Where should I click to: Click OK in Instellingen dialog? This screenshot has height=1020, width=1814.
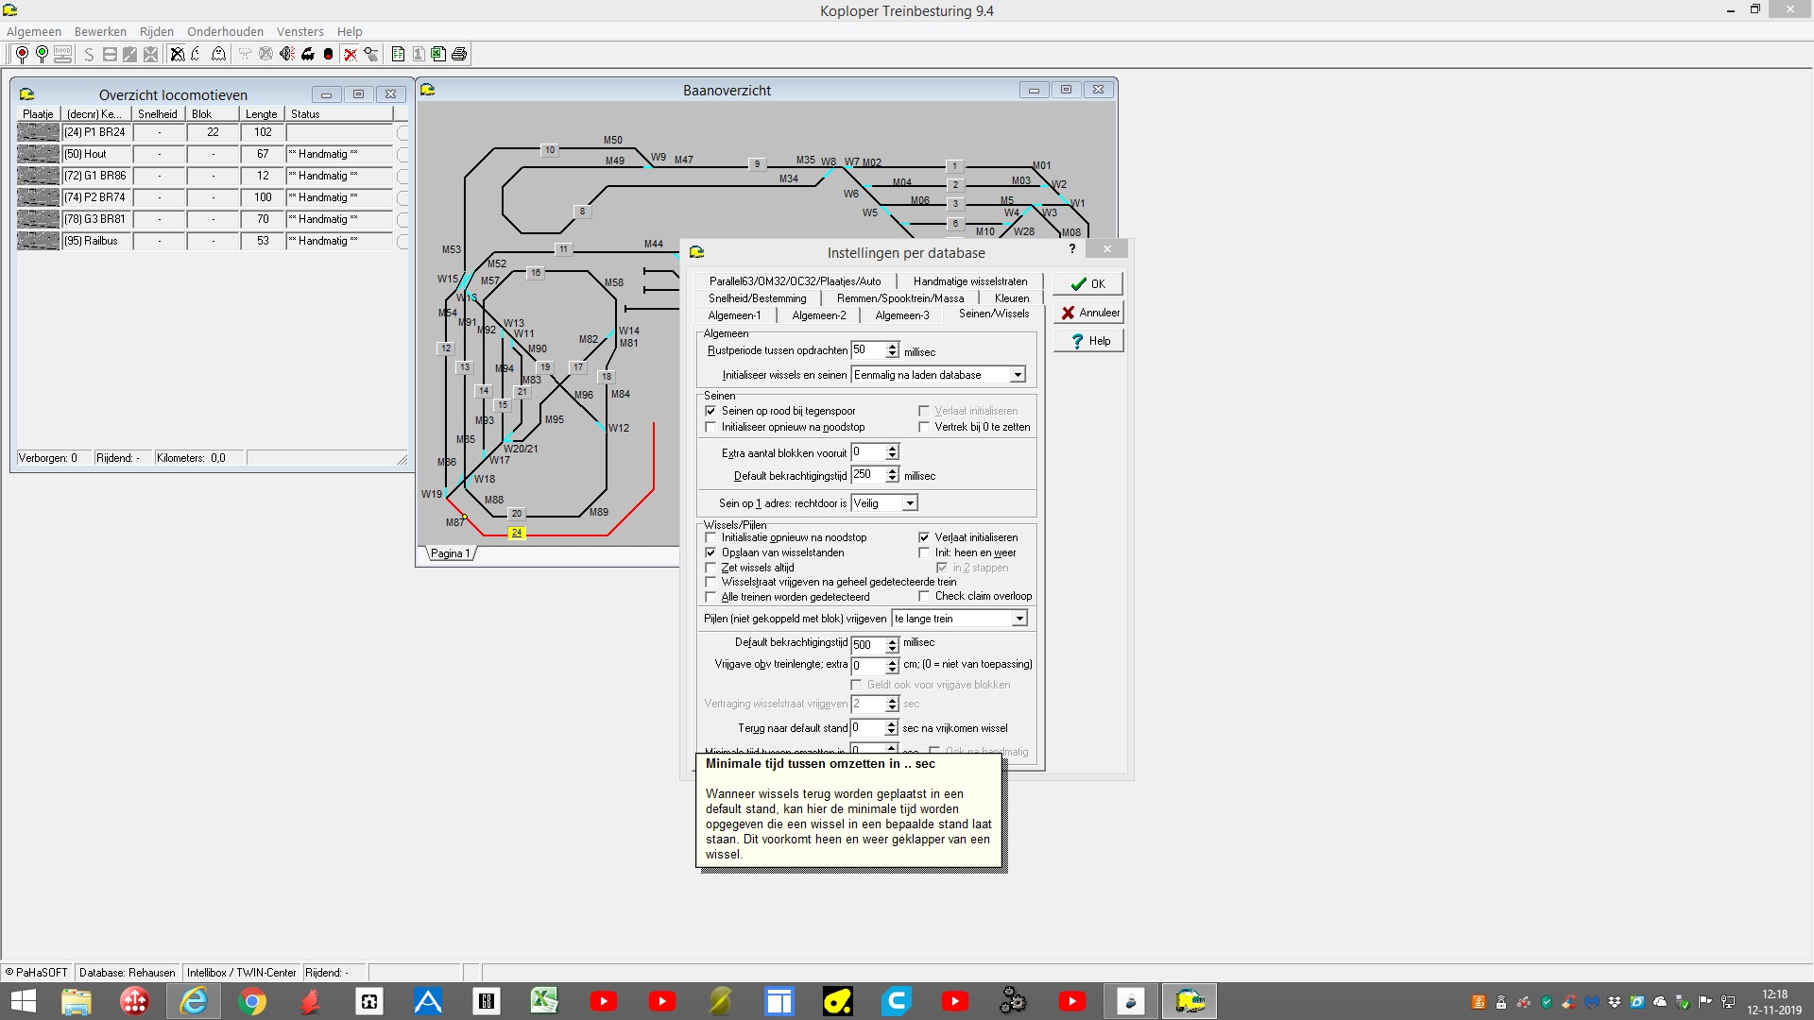1088,283
